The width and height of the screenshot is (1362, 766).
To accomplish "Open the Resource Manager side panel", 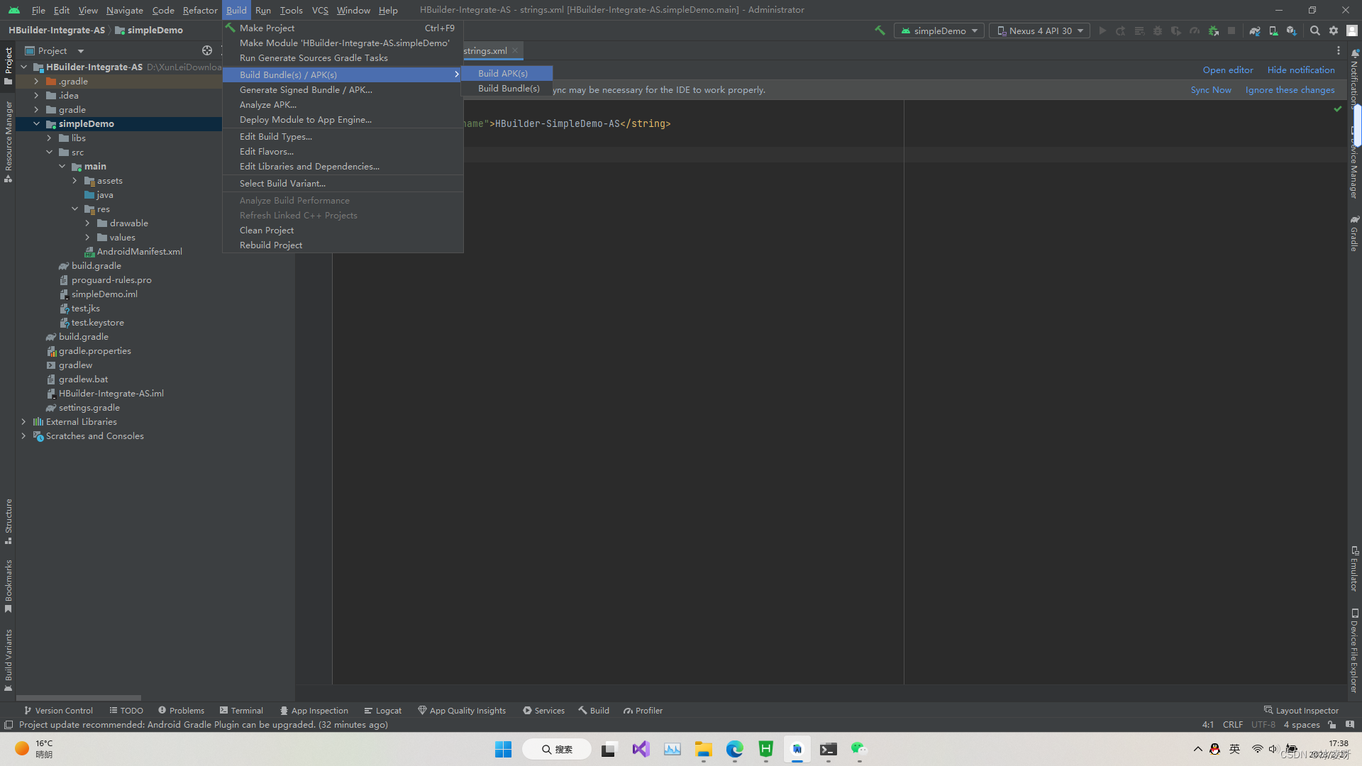I will 9,141.
